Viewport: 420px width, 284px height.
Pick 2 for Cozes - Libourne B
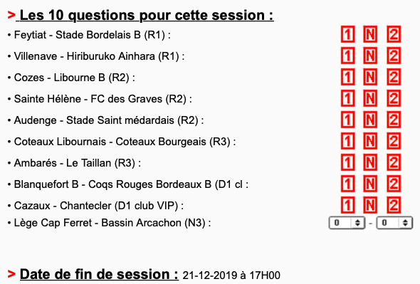point(394,77)
